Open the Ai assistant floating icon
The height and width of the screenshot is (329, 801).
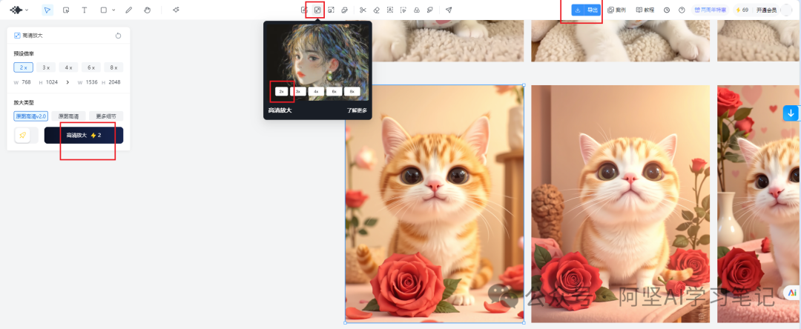coord(792,293)
